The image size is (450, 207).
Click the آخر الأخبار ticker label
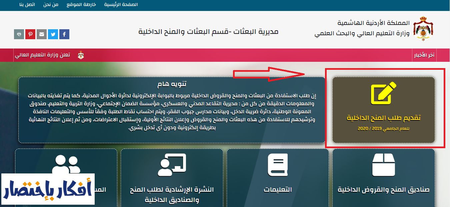click(425, 55)
